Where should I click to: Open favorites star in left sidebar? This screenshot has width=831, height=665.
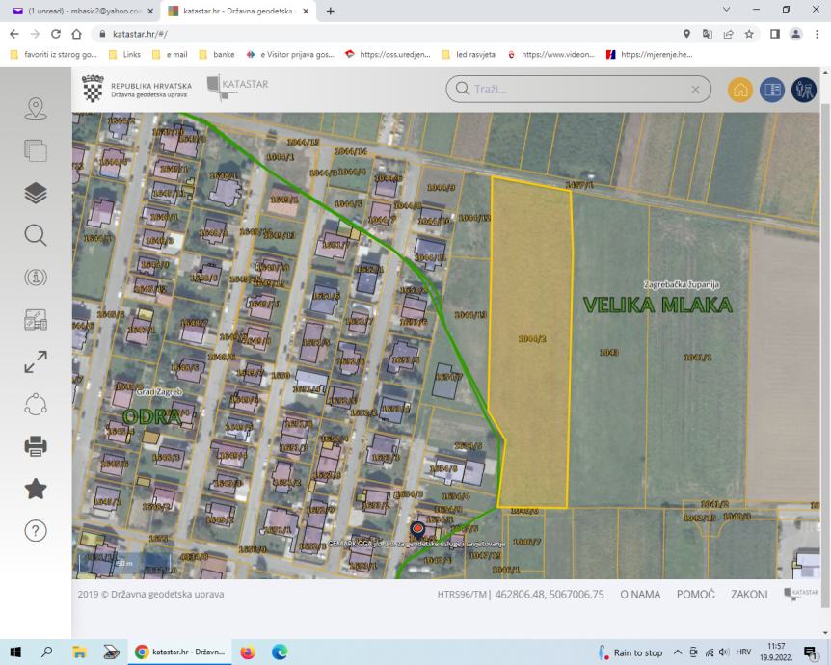coord(36,489)
